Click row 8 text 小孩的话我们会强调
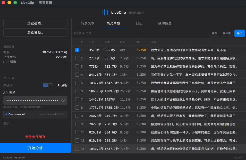246x160 pixels. tap(194, 108)
